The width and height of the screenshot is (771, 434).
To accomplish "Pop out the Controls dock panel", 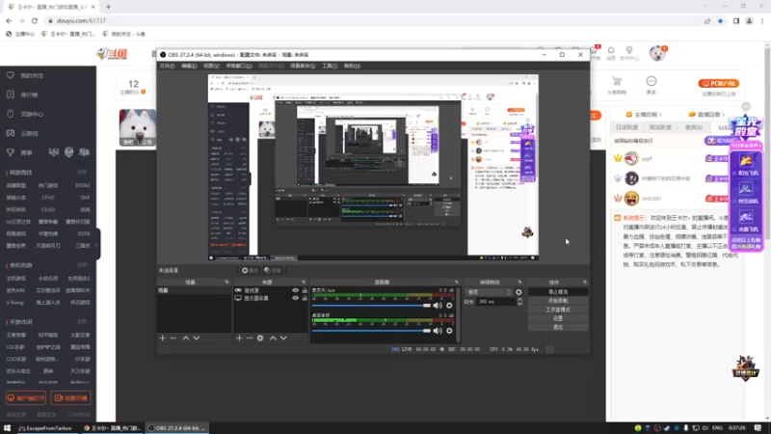I will [585, 283].
